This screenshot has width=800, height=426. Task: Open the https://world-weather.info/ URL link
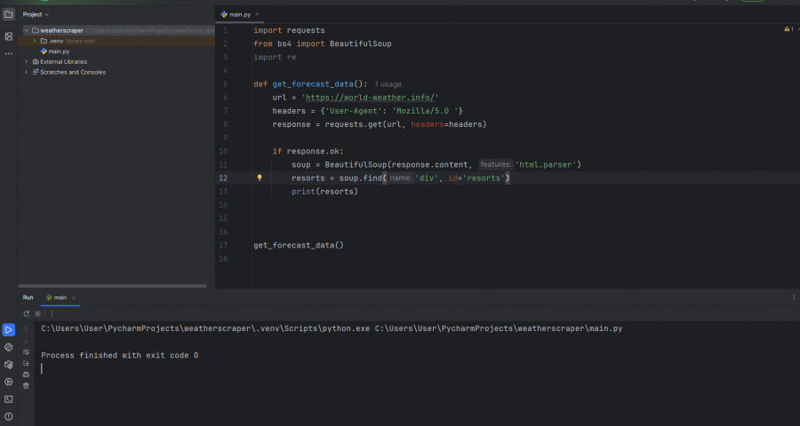(370, 98)
